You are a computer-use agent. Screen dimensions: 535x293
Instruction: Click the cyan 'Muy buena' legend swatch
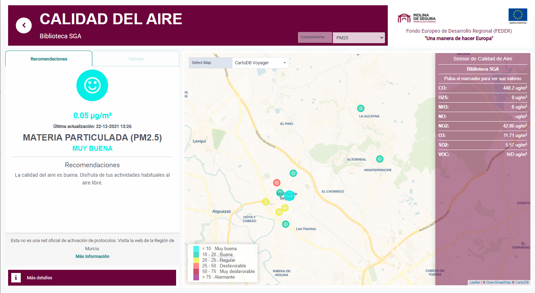click(196, 249)
